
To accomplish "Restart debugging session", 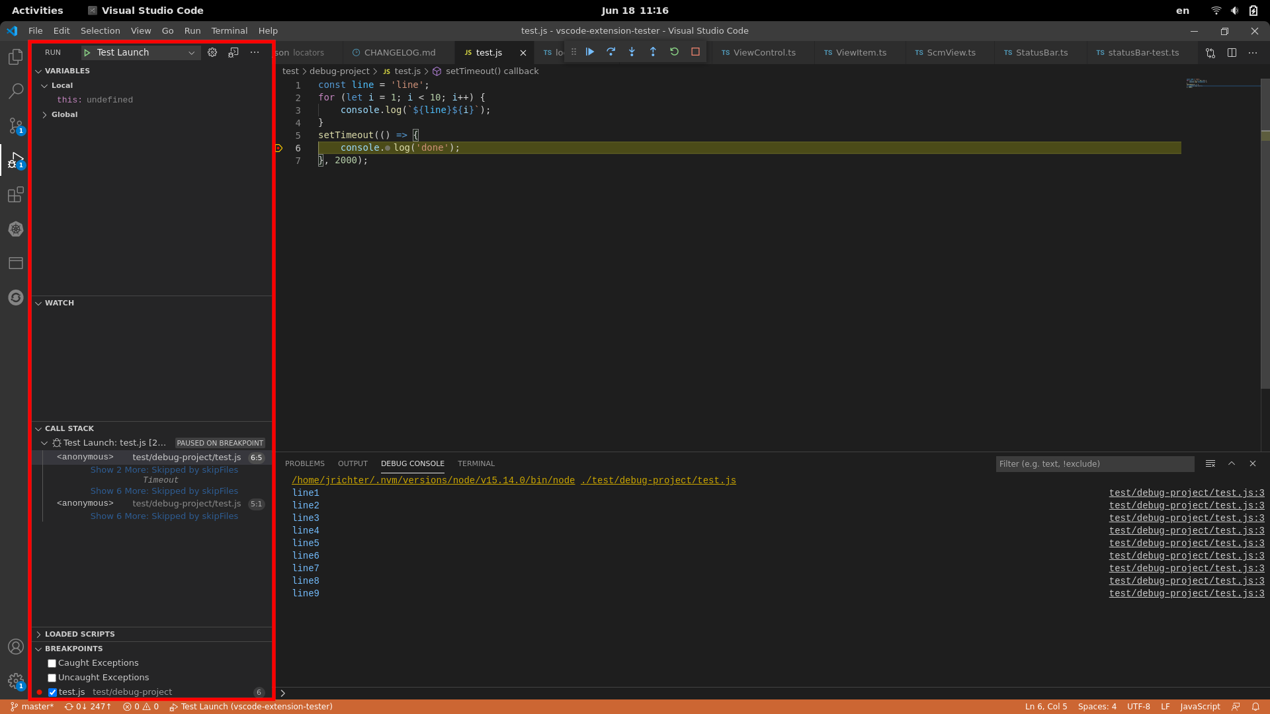I will coord(674,52).
